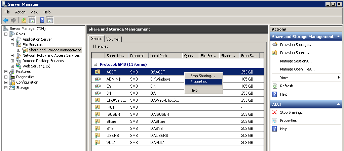Choose Properties in context menu
The image size is (344, 151).
(203, 82)
